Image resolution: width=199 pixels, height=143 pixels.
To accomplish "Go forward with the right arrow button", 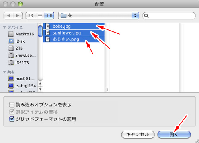I will point(18,15).
